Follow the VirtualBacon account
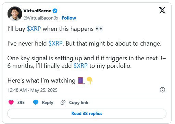Screen dimensions: 175x124 (x=69, y=18)
